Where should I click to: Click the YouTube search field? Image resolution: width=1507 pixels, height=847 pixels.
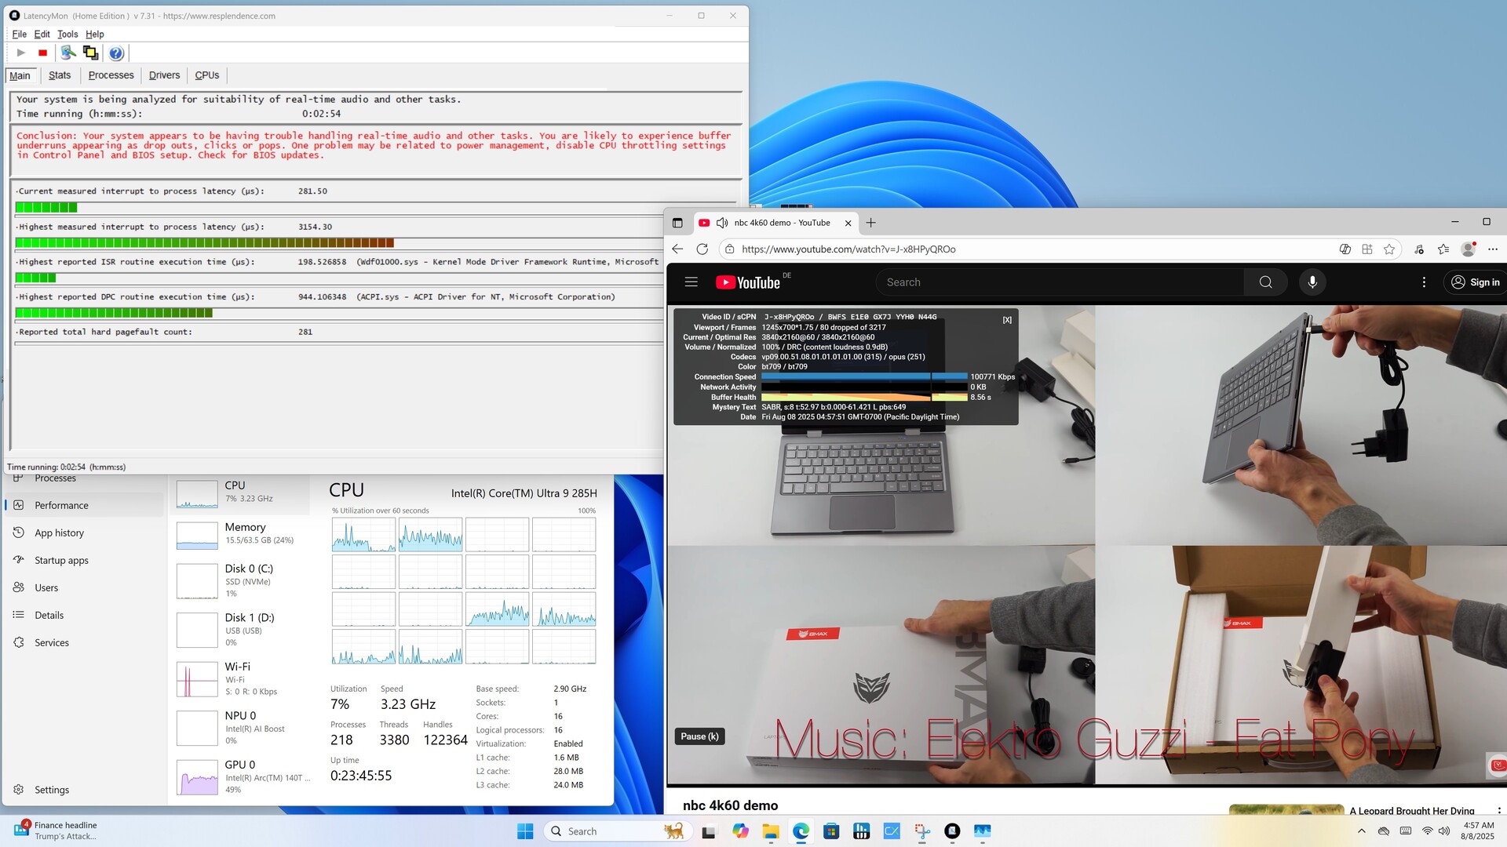[x=1060, y=282]
